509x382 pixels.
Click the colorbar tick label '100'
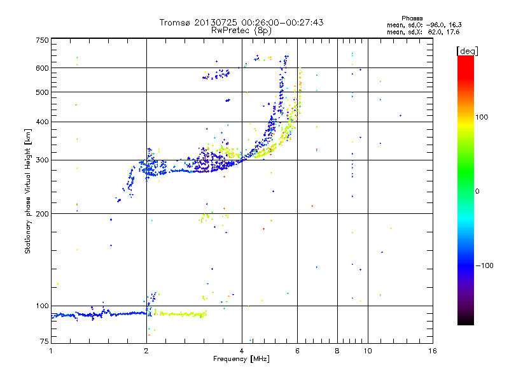[x=482, y=117]
